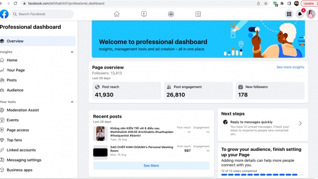This screenshot has width=318, height=179.
Task: Open the browser extensions puzzle icon
Action: click(x=282, y=3)
